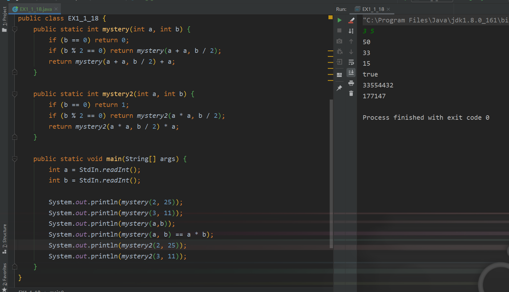The width and height of the screenshot is (509, 292).
Task: Click the Favorites star icon
Action: [x=4, y=289]
